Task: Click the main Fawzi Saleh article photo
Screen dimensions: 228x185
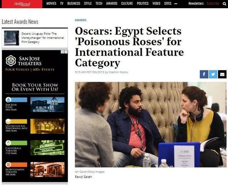Action: (151, 125)
